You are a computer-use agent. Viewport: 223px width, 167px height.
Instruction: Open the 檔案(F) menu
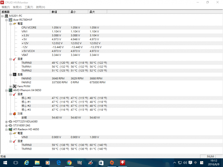pyautogui.click(x=6, y=7)
